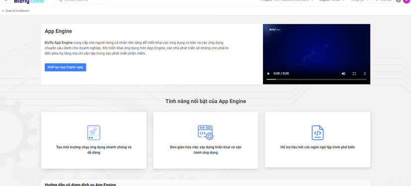The height and width of the screenshot is (186, 411).
Task: Focus the service search field in header
Action: [82, 1]
